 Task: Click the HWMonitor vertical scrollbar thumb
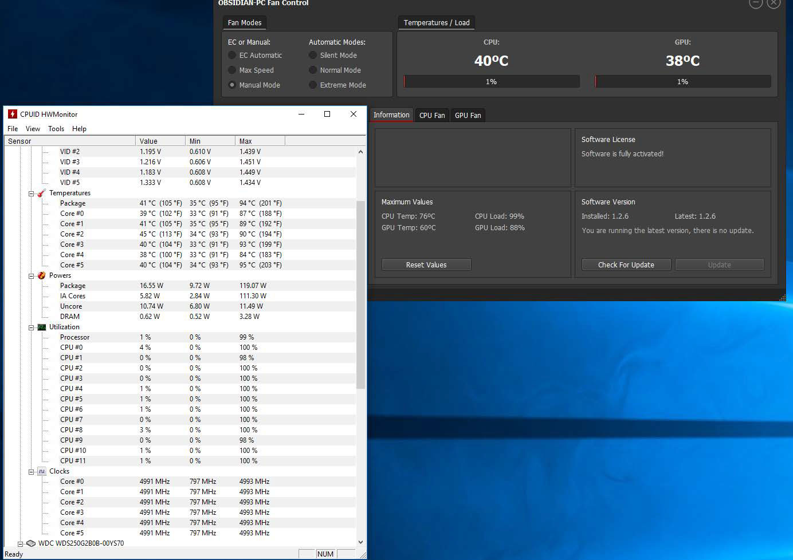(360, 295)
